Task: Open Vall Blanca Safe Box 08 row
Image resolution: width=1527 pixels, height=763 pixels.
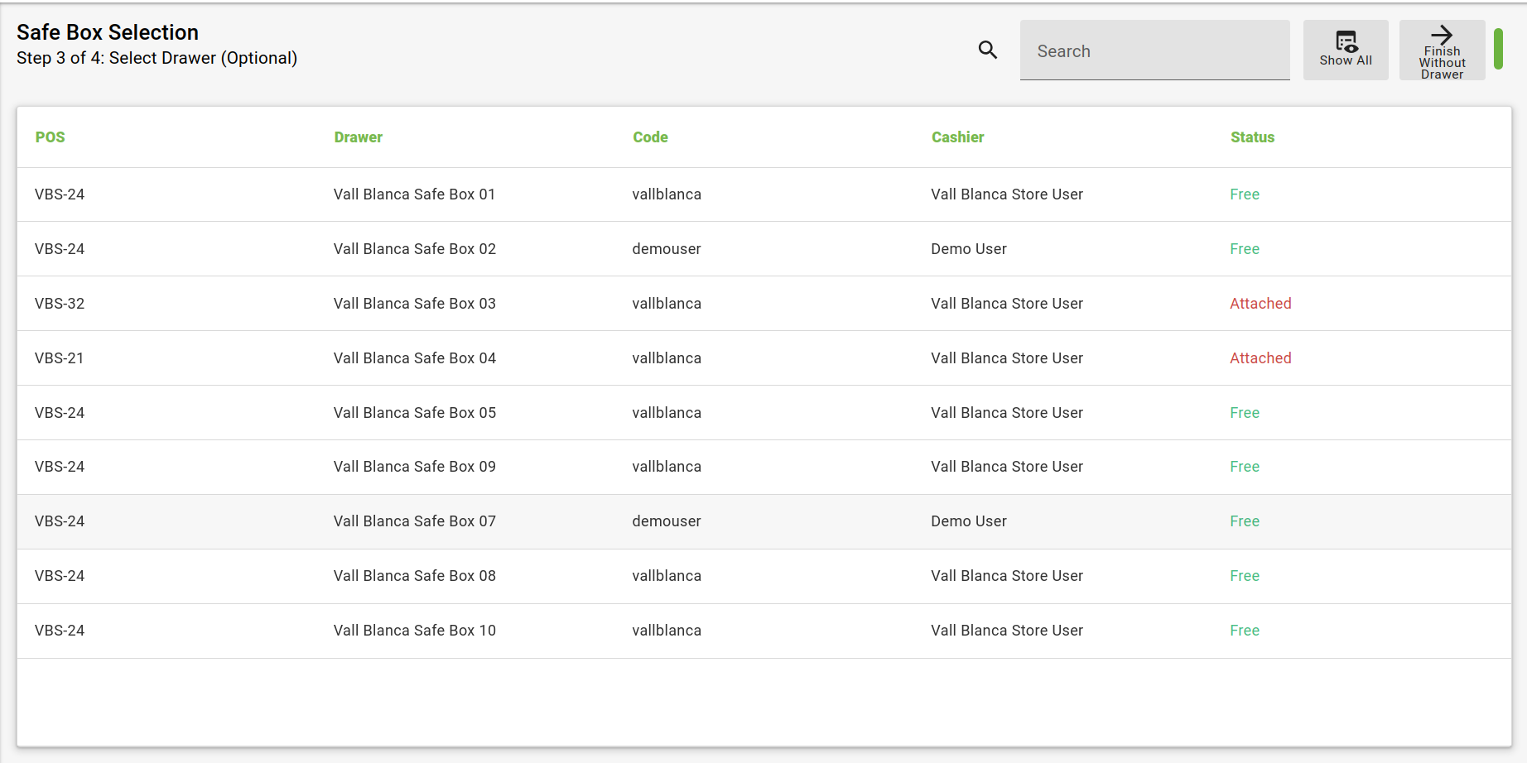Action: (414, 576)
